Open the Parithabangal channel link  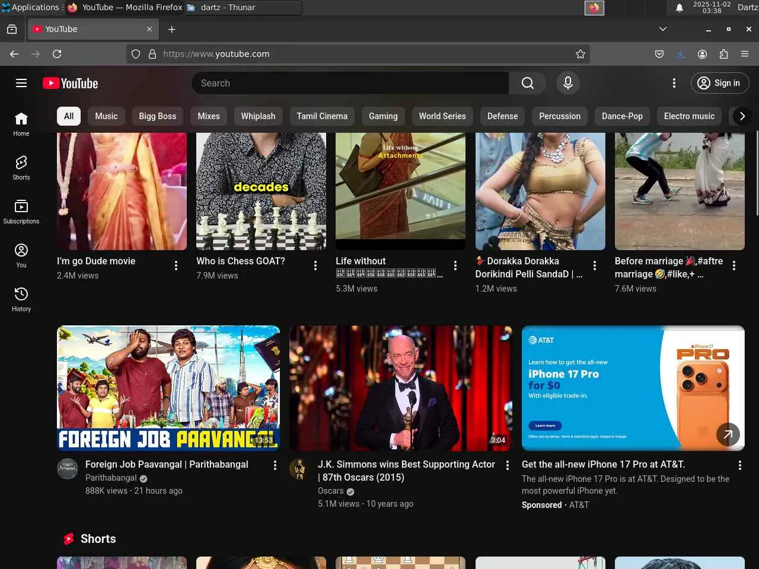tap(111, 478)
